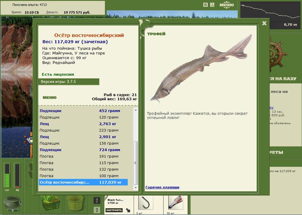
Task: Select Подлещик 724 грамм row
Action: pyautogui.click(x=83, y=150)
